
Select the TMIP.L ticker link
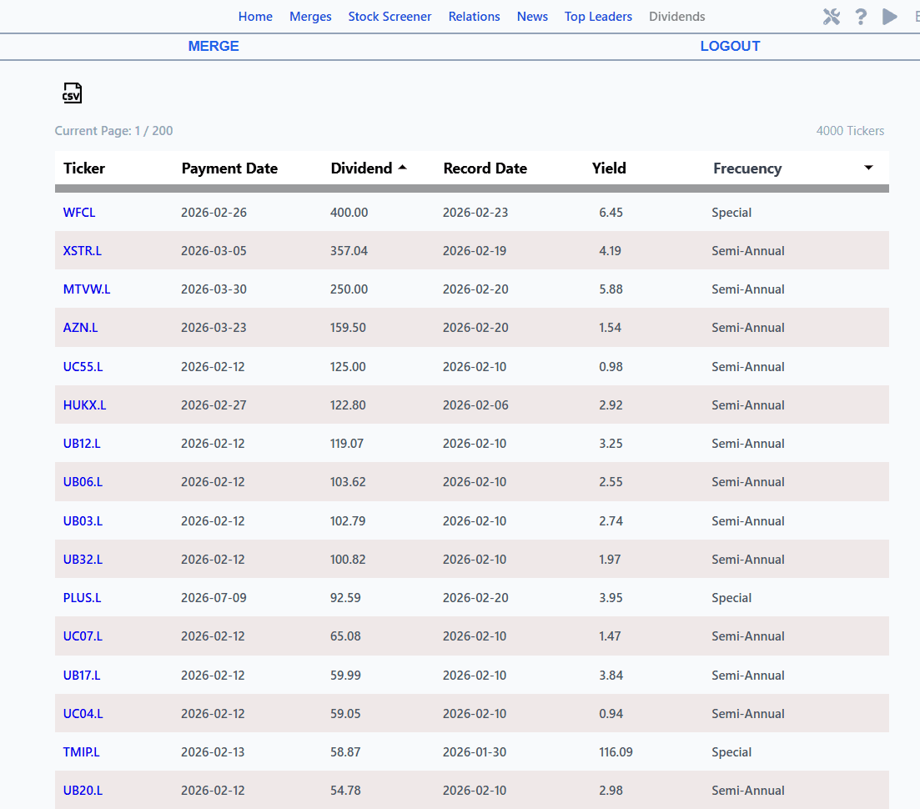click(x=82, y=752)
